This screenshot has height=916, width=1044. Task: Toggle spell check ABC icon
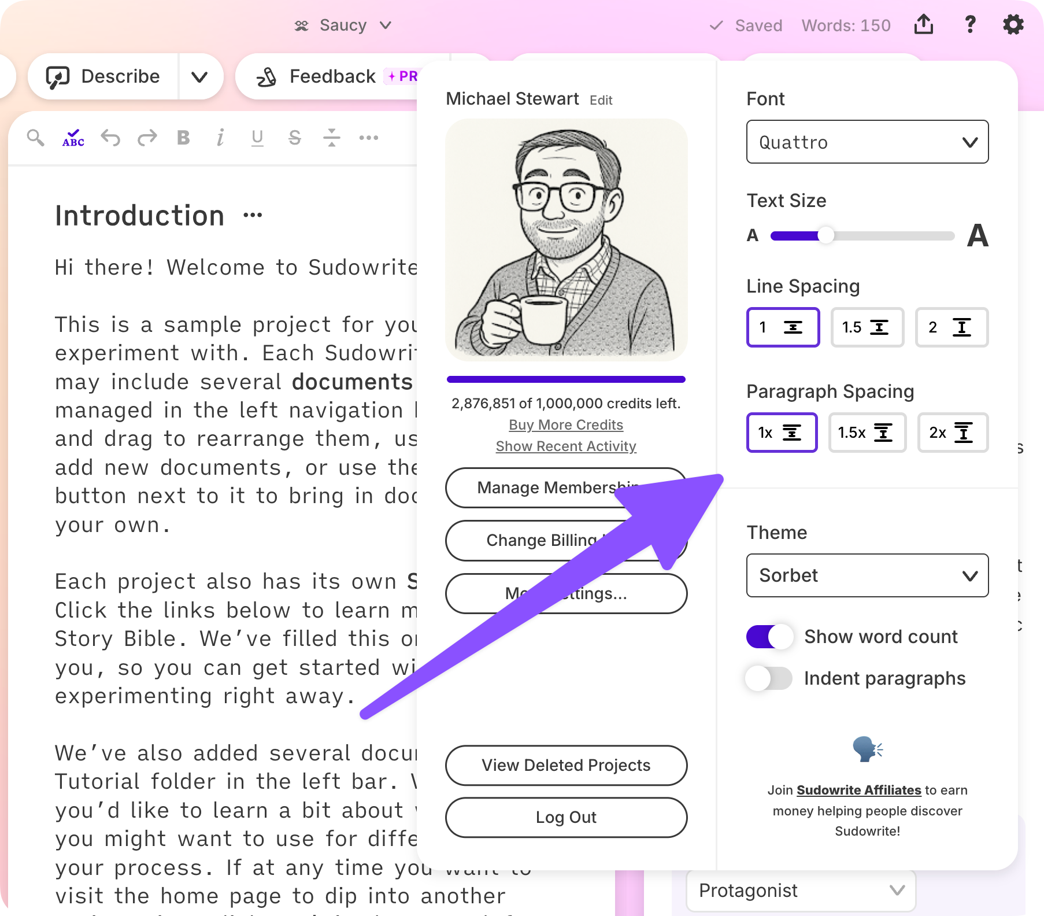click(73, 138)
